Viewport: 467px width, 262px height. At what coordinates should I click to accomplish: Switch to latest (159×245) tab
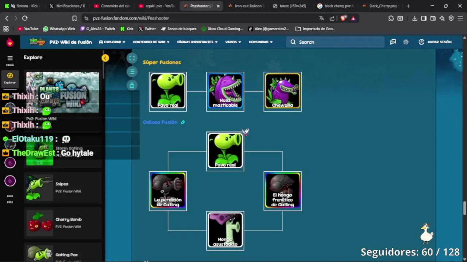[291, 6]
